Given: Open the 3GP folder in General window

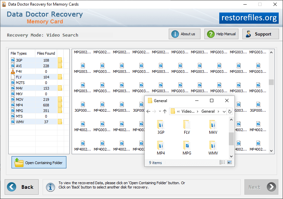Looking at the screenshot, I should pyautogui.click(x=160, y=127).
